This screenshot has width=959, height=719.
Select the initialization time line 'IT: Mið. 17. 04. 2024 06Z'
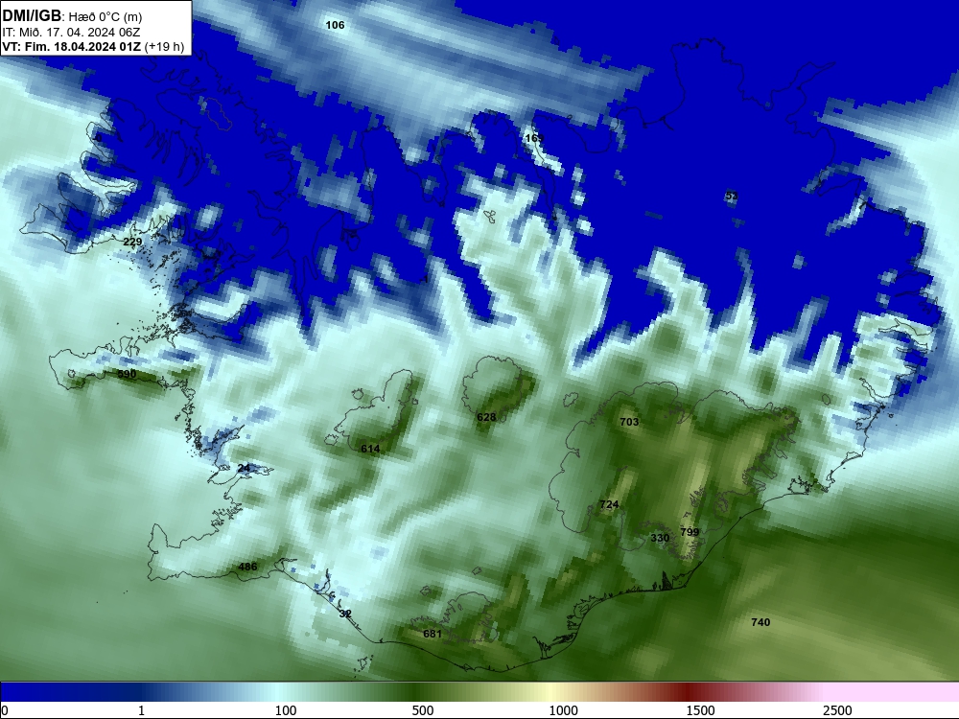[72, 33]
